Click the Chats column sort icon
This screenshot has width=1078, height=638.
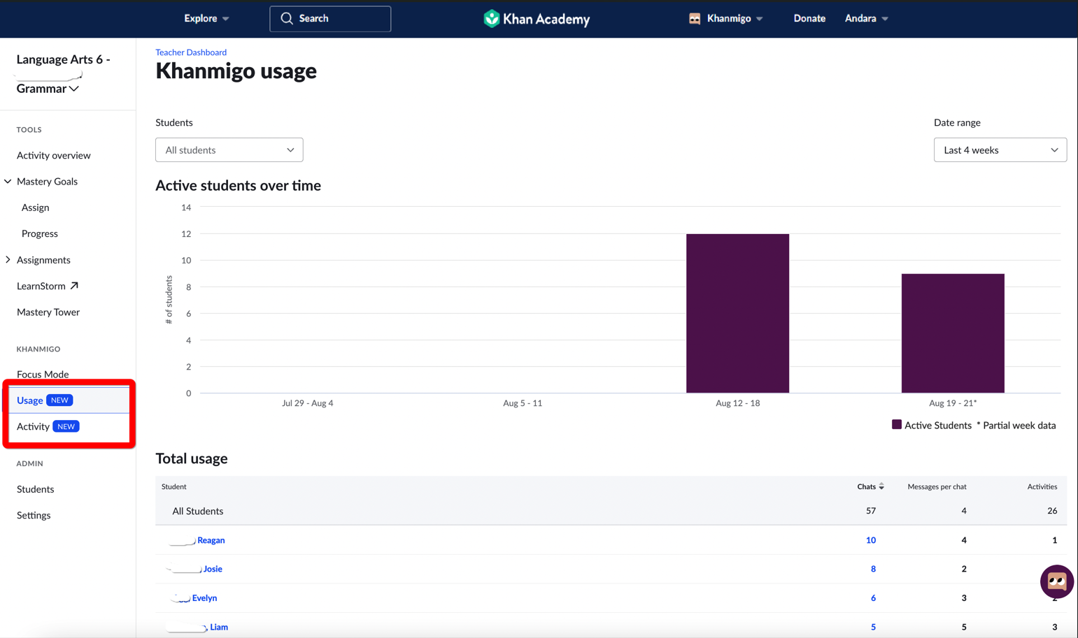(x=881, y=486)
